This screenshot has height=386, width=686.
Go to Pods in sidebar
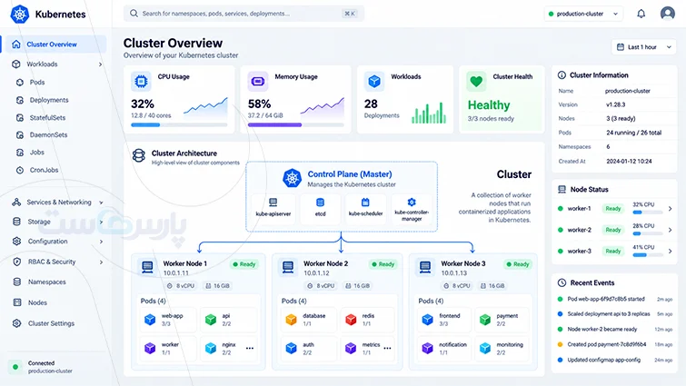(x=37, y=82)
